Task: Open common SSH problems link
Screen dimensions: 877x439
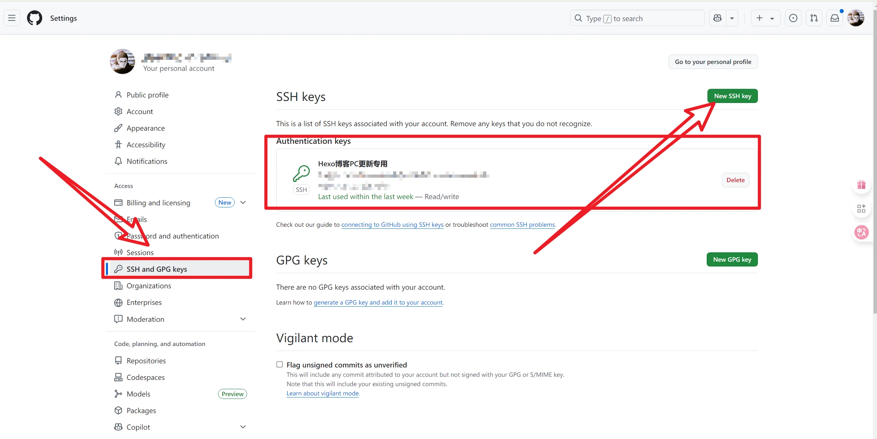Action: point(522,225)
